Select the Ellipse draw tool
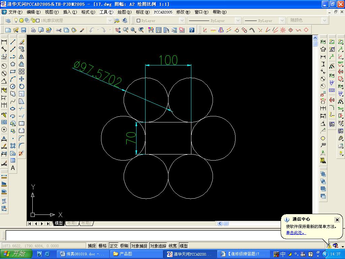 13,109
